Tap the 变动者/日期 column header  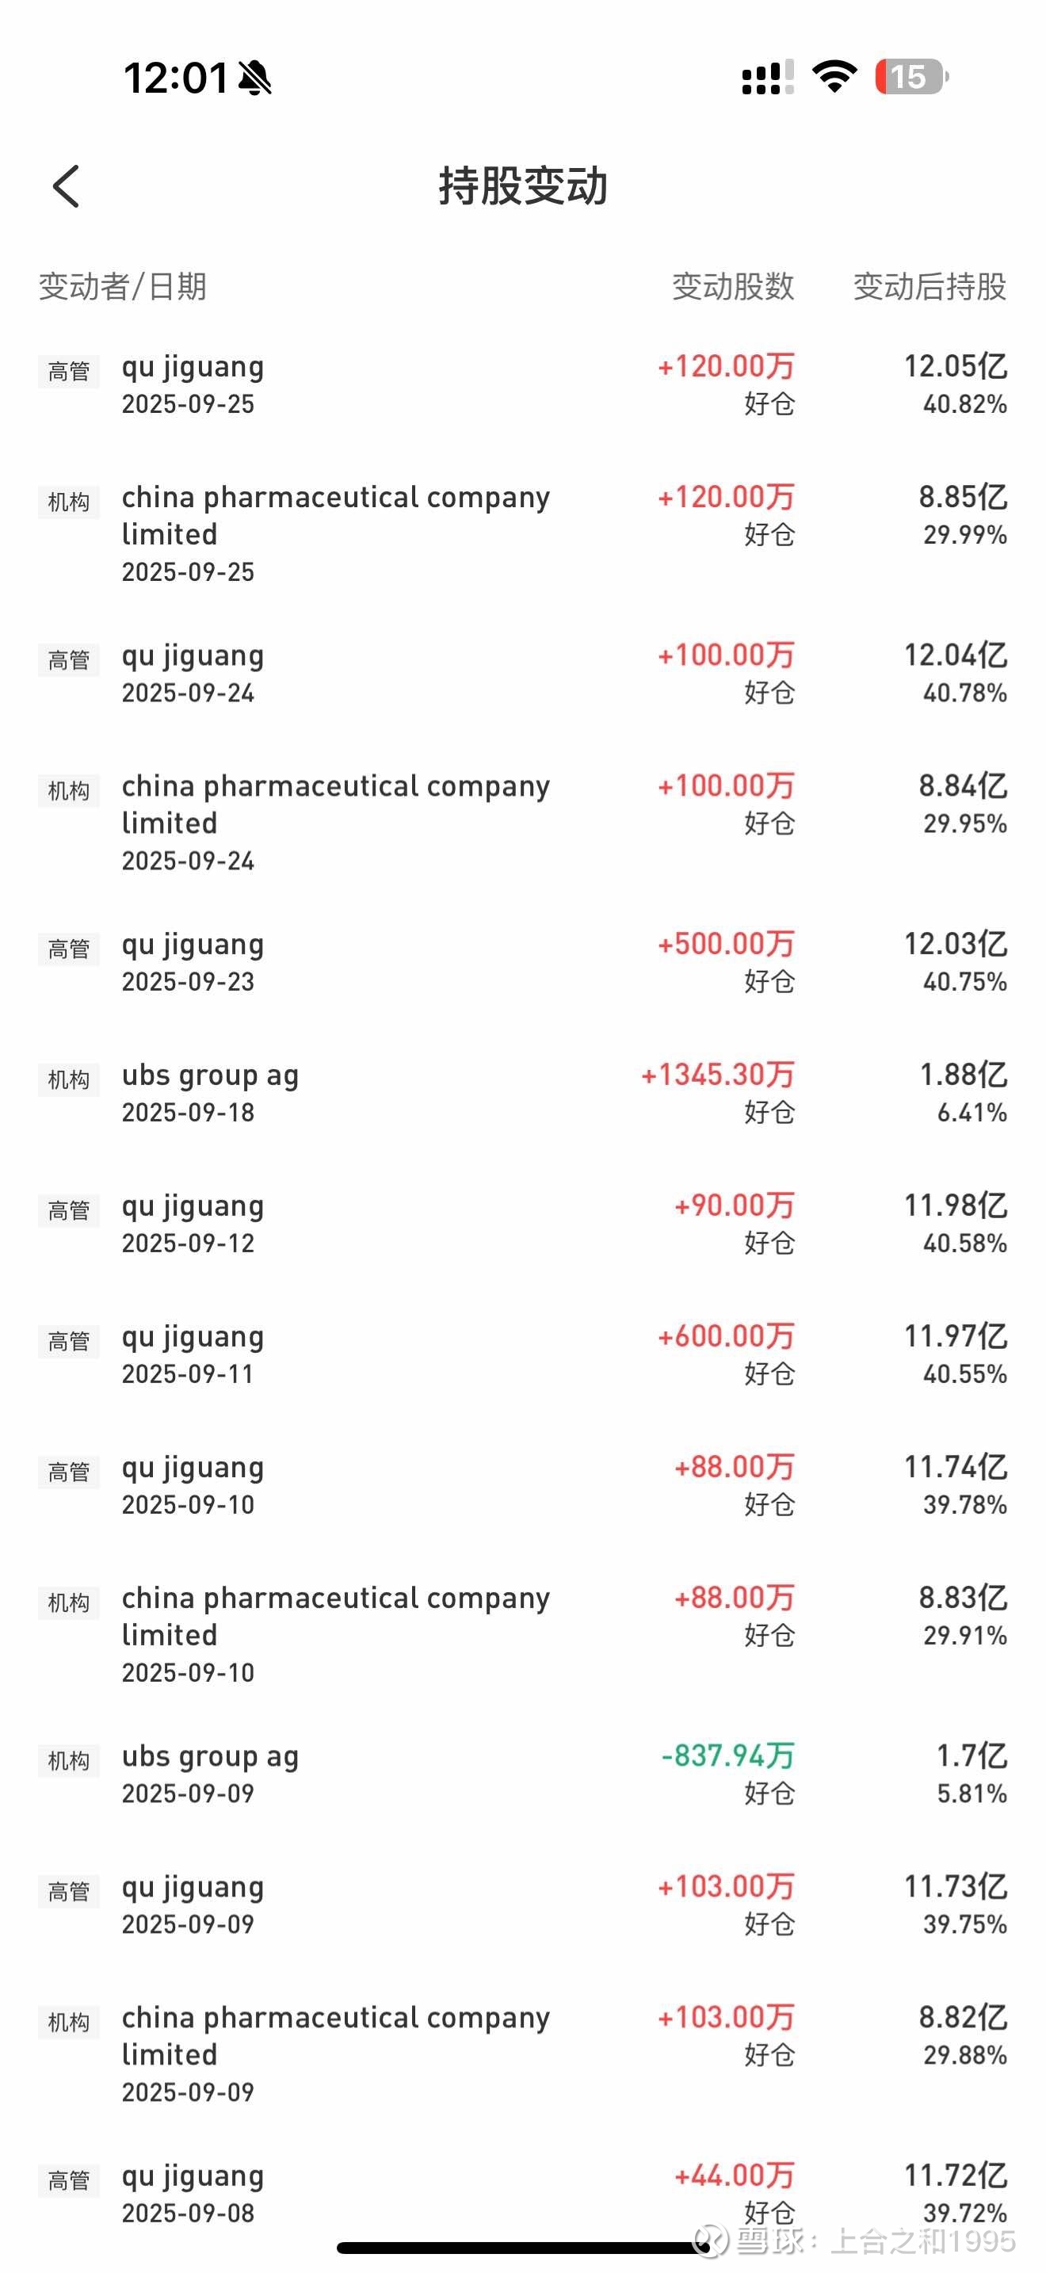123,287
